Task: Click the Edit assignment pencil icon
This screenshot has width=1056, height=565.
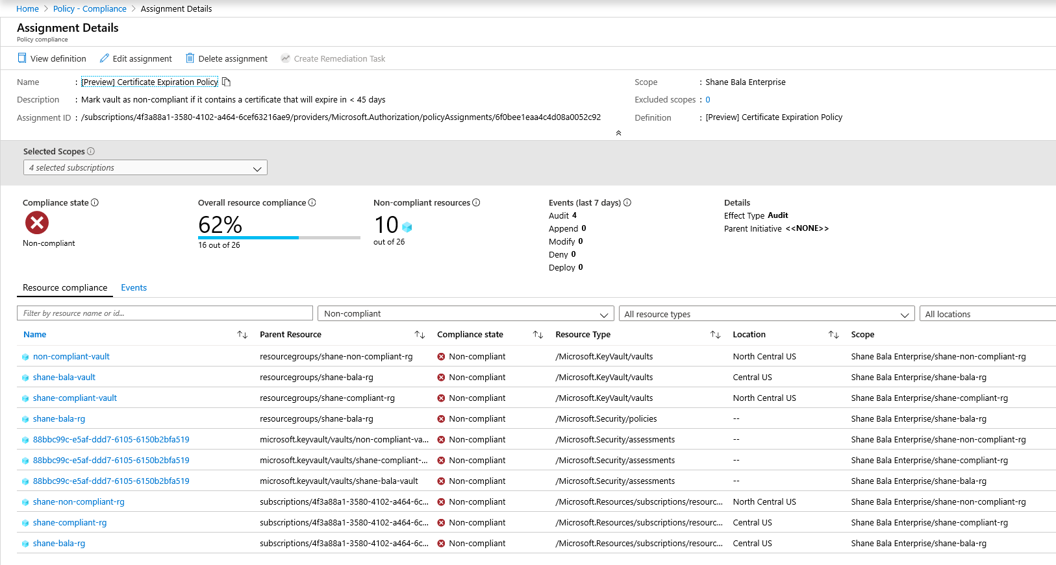Action: (x=104, y=58)
